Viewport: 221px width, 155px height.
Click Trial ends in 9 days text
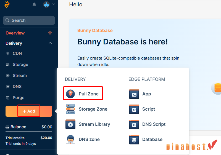(21, 144)
